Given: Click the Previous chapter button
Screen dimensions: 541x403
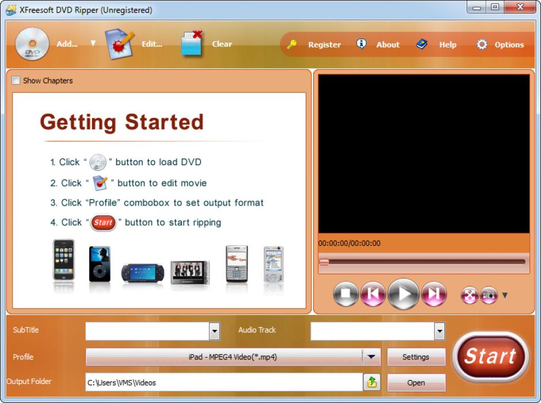Looking at the screenshot, I should [x=374, y=294].
